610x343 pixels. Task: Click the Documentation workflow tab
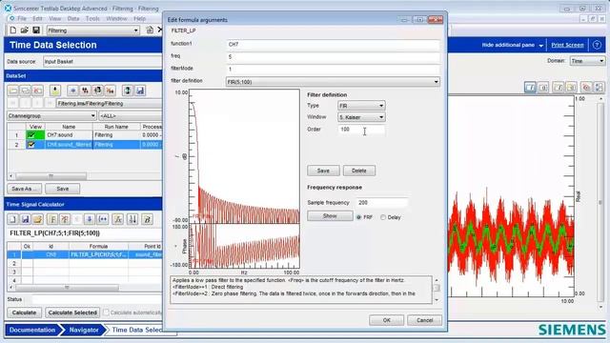32,330
